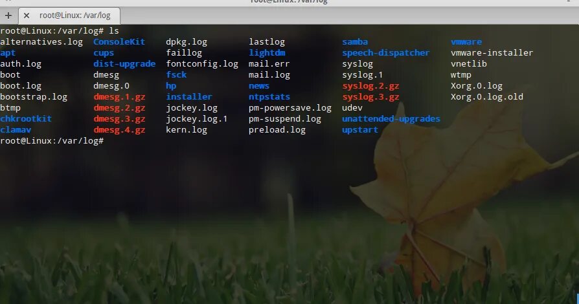Click the faillog entry
Image resolution: width=579 pixels, height=304 pixels.
(x=184, y=53)
